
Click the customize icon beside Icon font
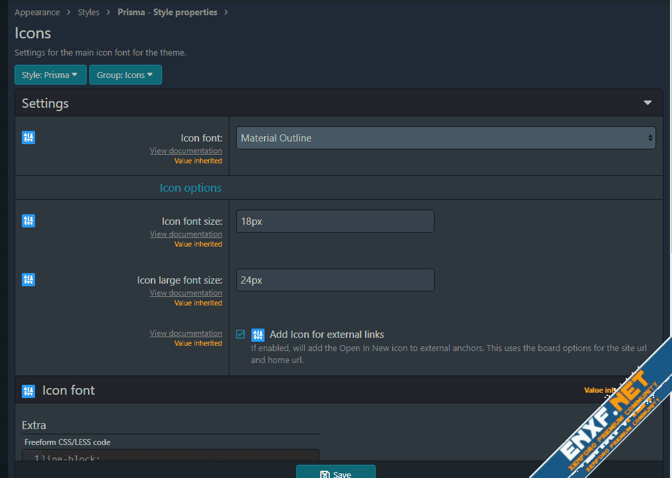(x=28, y=138)
